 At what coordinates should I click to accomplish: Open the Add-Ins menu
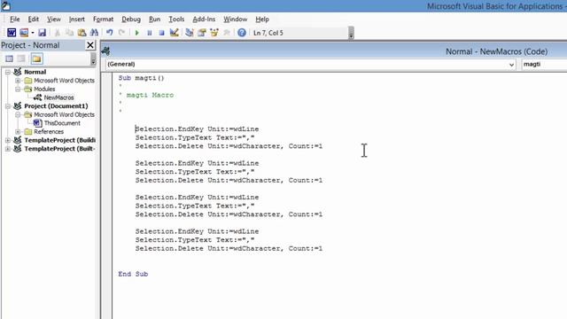204,19
